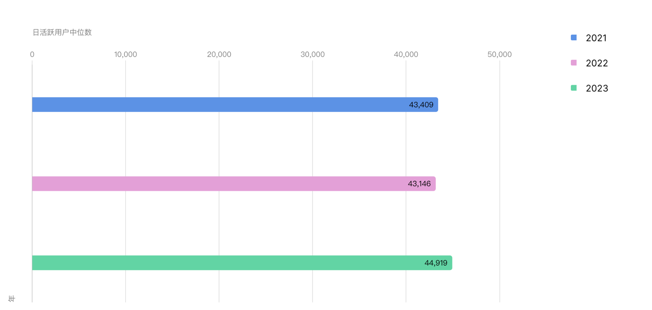Click the blue 2021 bar

click(235, 104)
